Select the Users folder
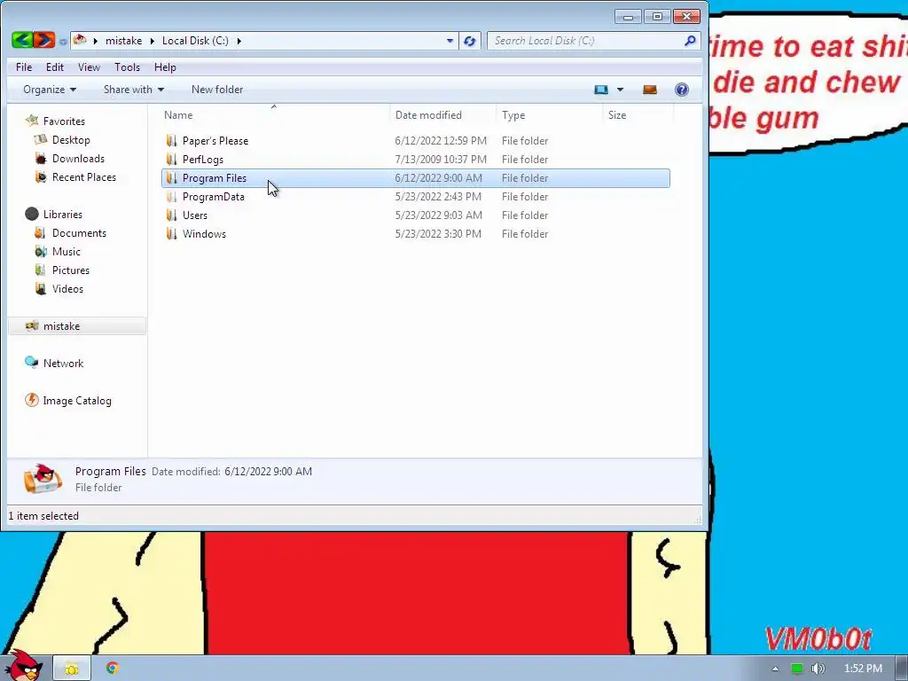This screenshot has width=908, height=681. click(195, 215)
